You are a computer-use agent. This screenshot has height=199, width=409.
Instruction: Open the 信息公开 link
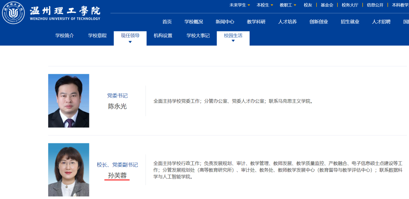[375, 5]
